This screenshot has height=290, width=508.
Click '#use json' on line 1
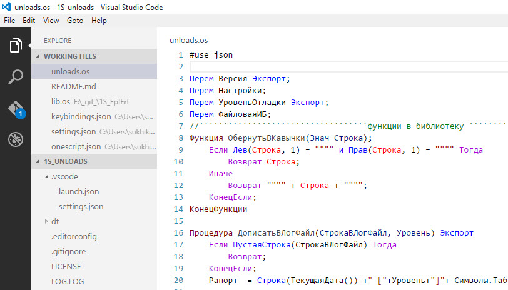click(211, 55)
